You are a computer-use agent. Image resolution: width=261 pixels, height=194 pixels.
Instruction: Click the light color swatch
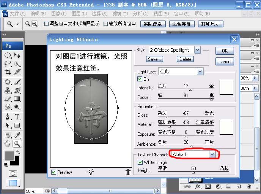point(226,87)
